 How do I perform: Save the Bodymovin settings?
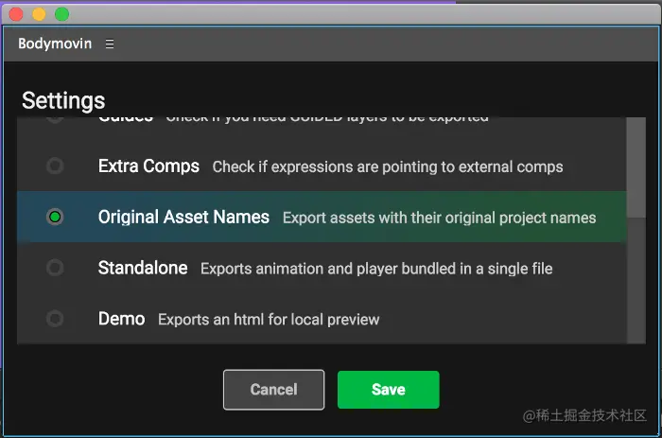[389, 390]
